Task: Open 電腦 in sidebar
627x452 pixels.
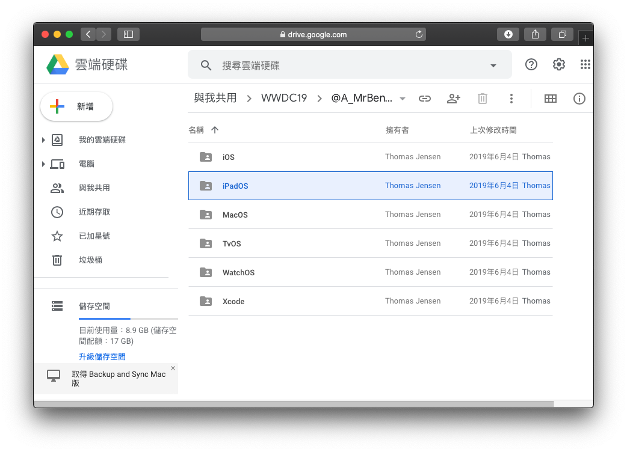Action: 87,164
